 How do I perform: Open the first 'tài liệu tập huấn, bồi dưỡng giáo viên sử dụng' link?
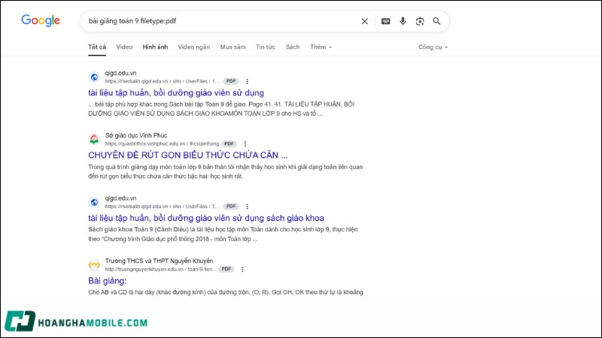(x=176, y=92)
